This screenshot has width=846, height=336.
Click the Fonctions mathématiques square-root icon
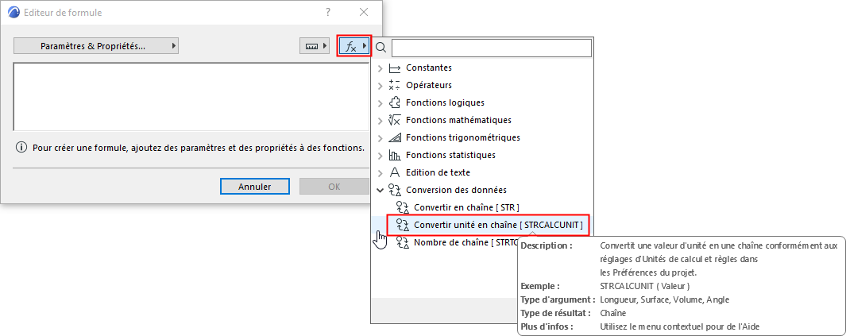click(x=395, y=121)
